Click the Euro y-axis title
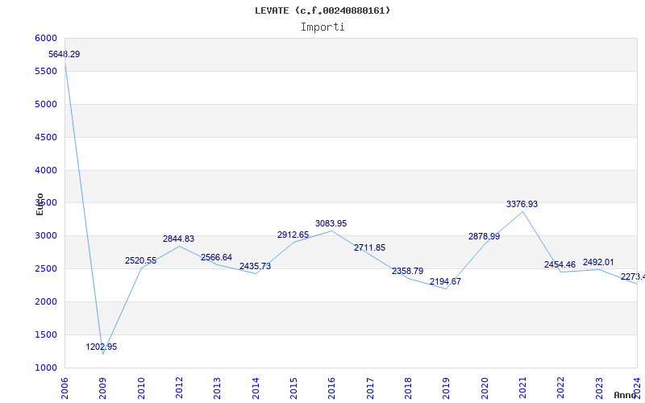Viewport: 645px width, 403px height. click(x=40, y=205)
